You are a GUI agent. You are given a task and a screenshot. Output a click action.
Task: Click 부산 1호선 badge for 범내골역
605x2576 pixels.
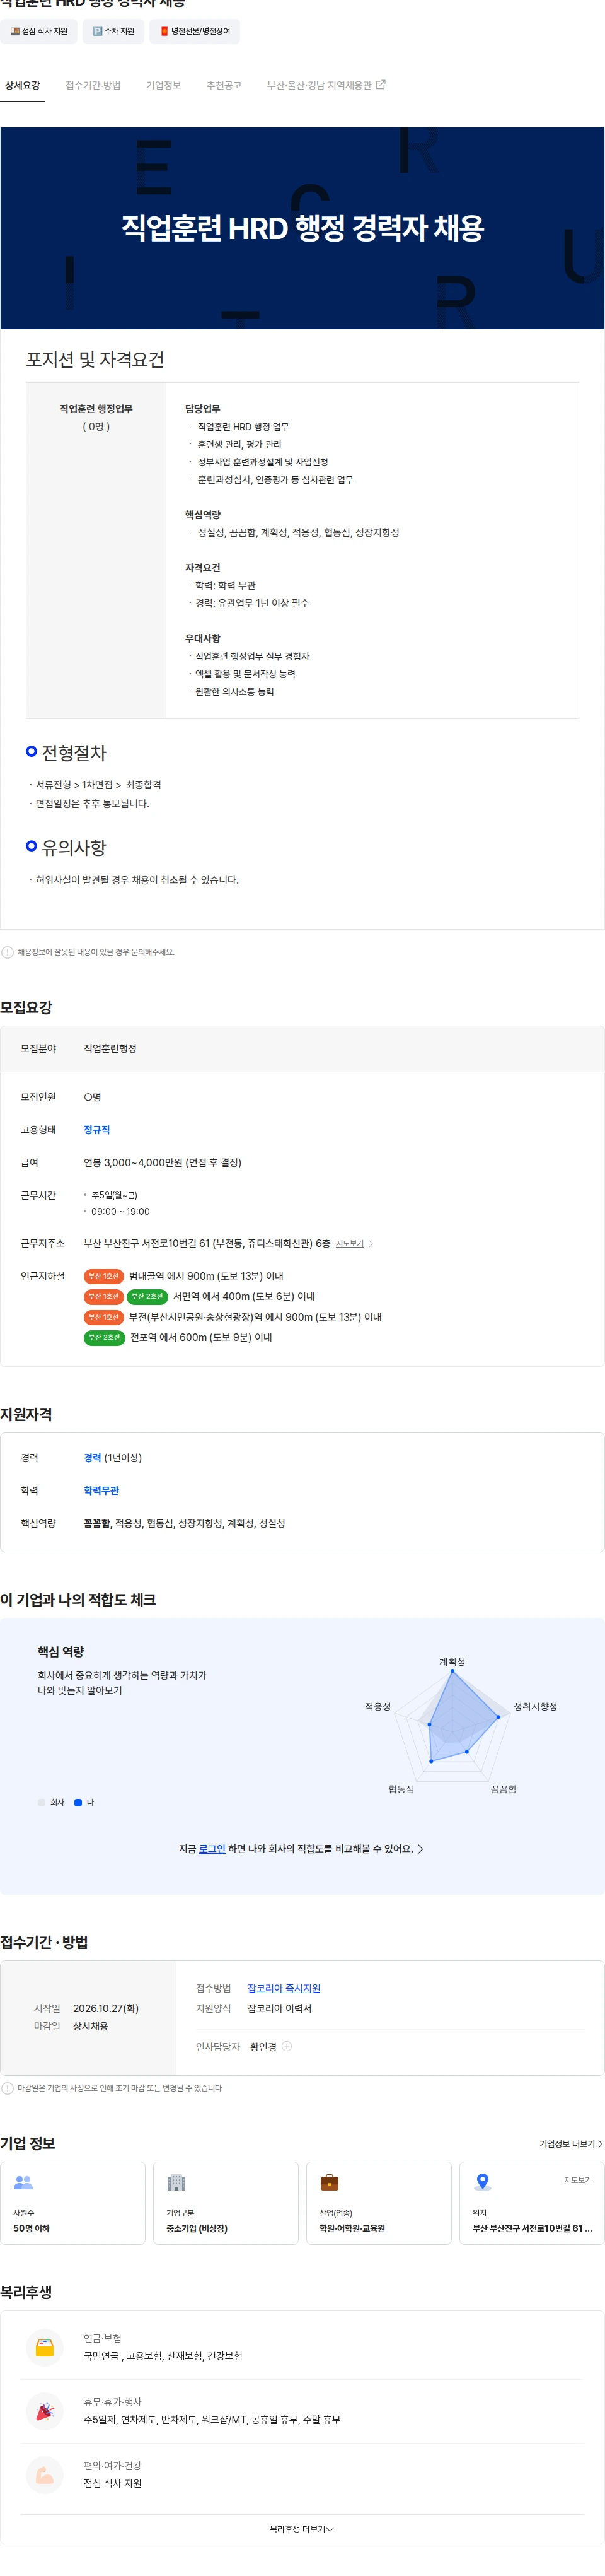104,1276
